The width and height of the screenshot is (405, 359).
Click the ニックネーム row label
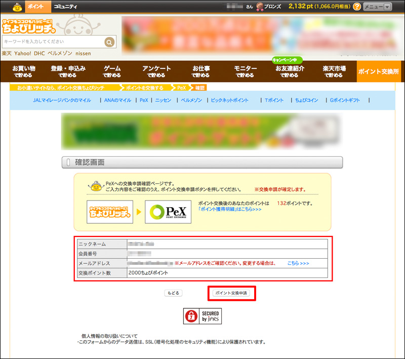(102, 244)
